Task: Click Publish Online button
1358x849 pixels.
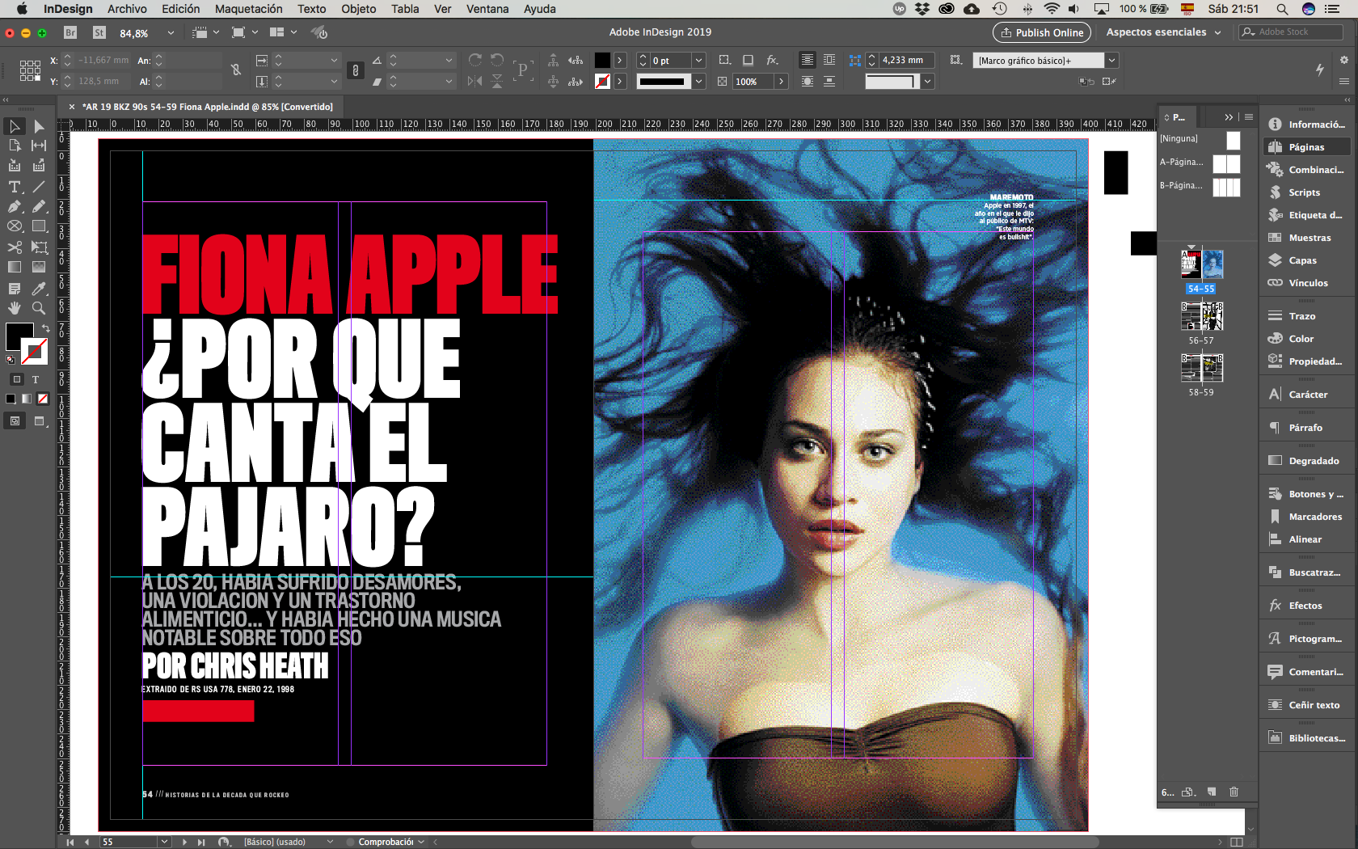Action: click(1041, 32)
